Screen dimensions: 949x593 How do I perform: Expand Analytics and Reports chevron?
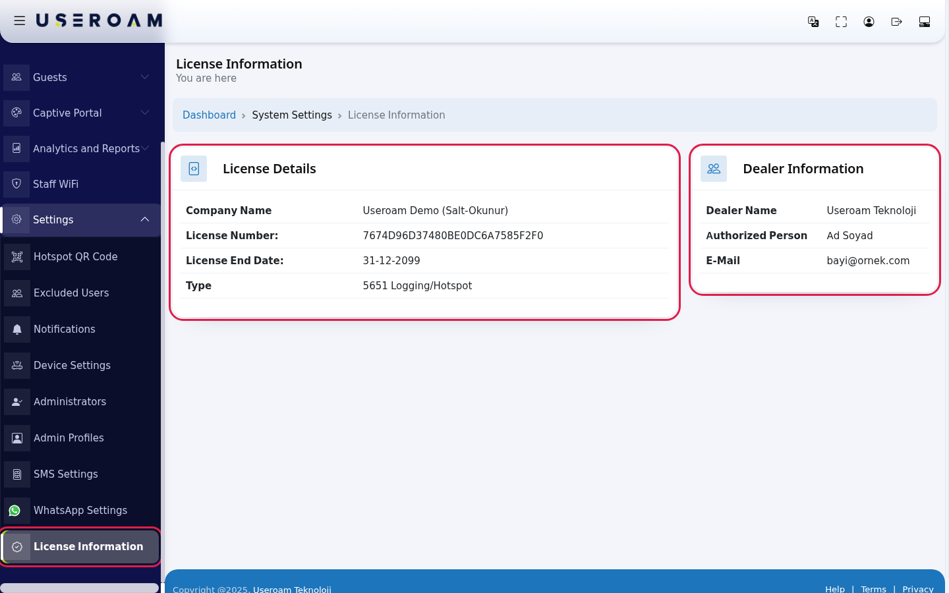click(x=145, y=148)
